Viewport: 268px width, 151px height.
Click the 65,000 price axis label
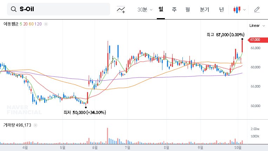pyautogui.click(x=255, y=48)
